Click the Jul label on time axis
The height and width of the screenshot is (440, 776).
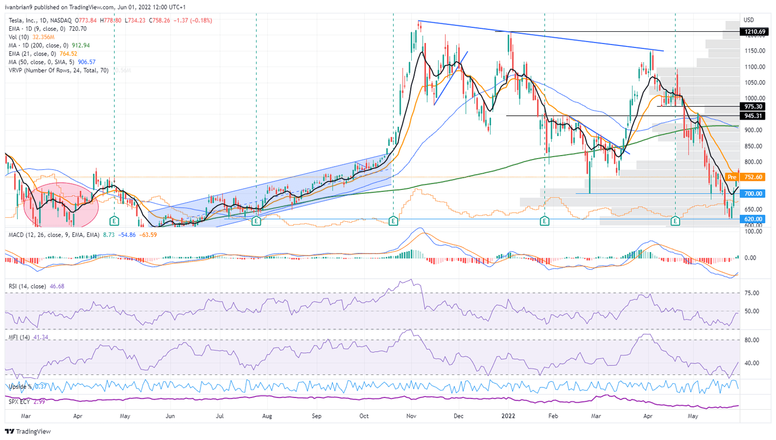pyautogui.click(x=220, y=416)
